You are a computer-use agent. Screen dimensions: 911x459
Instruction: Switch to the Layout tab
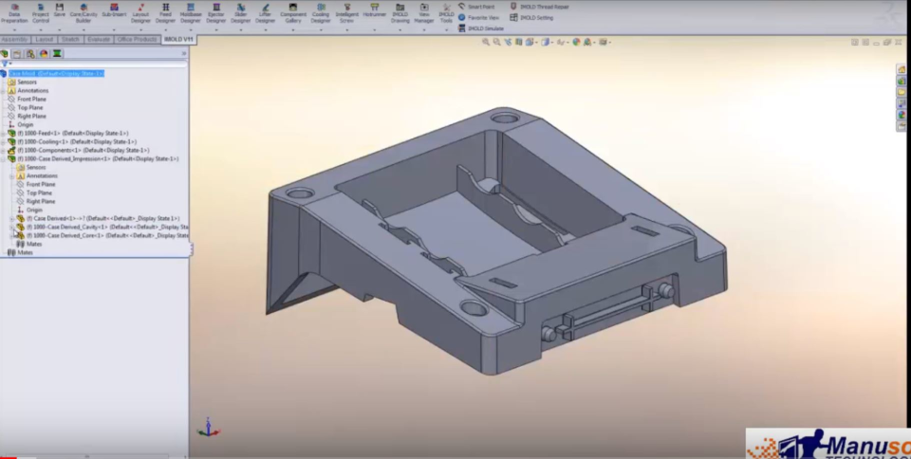(x=45, y=40)
